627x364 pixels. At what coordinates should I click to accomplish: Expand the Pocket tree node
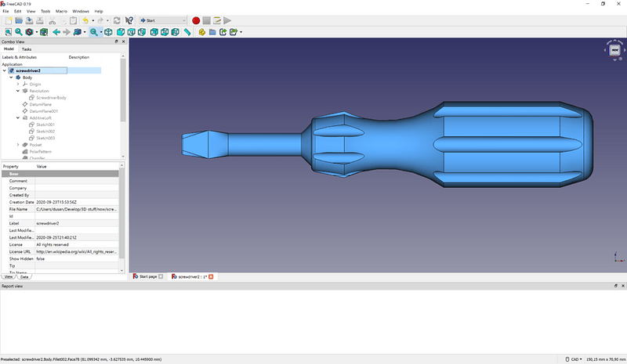tap(18, 145)
